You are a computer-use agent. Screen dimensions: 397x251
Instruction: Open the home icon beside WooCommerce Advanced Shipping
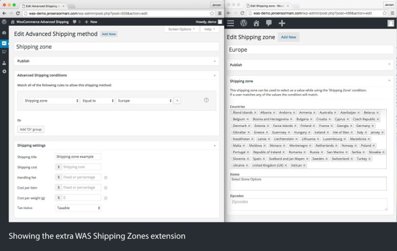12,22
